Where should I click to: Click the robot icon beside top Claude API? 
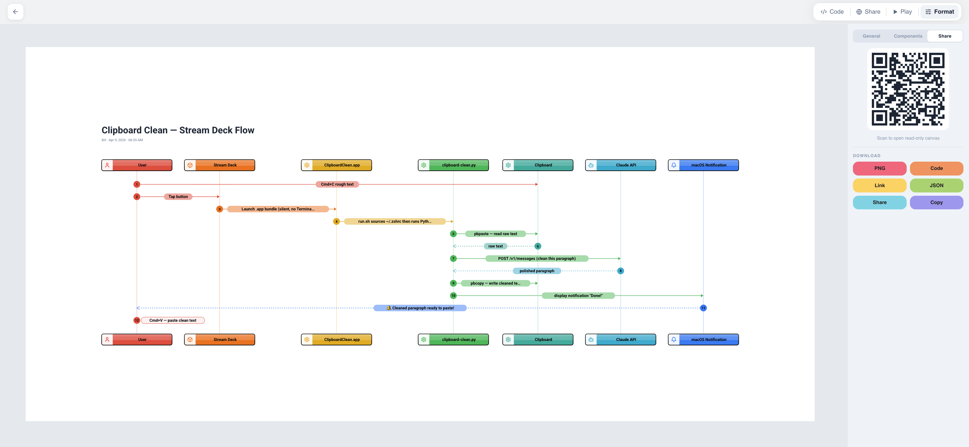pos(591,165)
